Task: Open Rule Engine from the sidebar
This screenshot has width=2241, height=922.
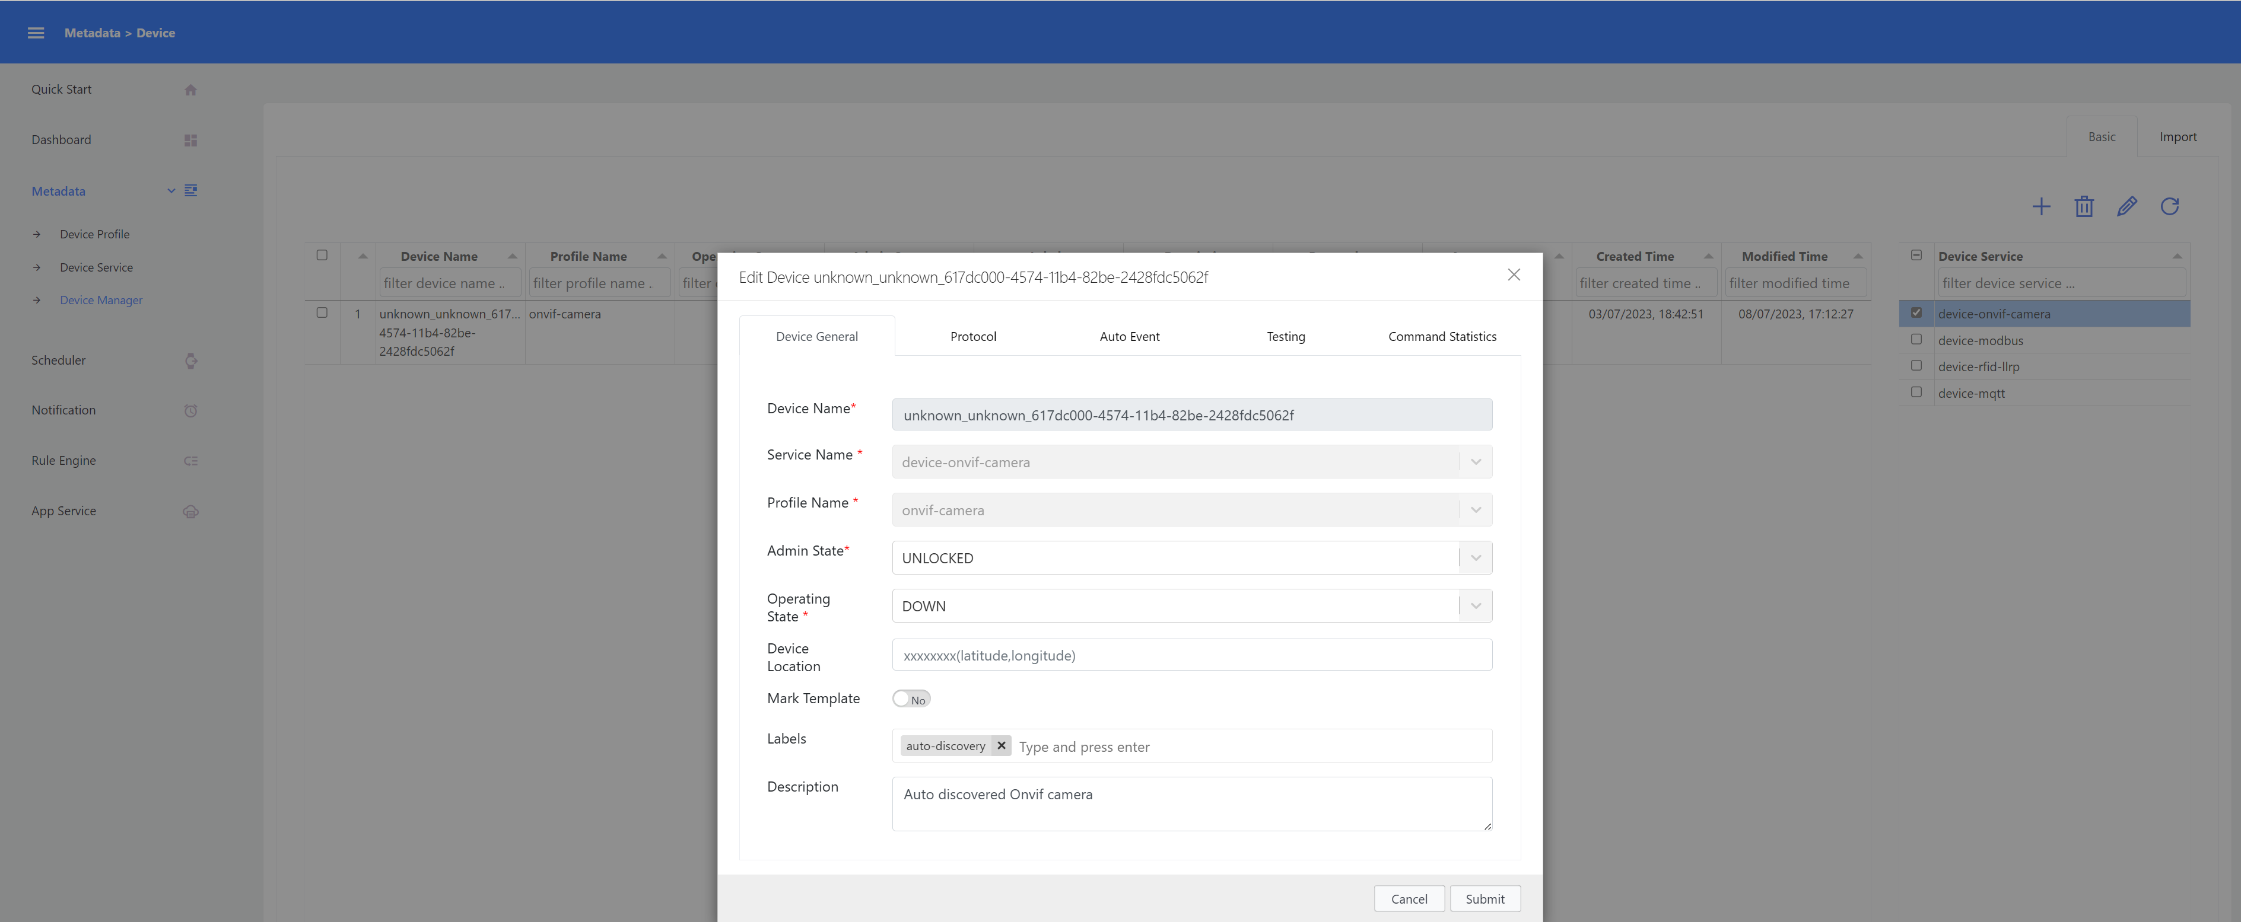Action: pyautogui.click(x=63, y=460)
